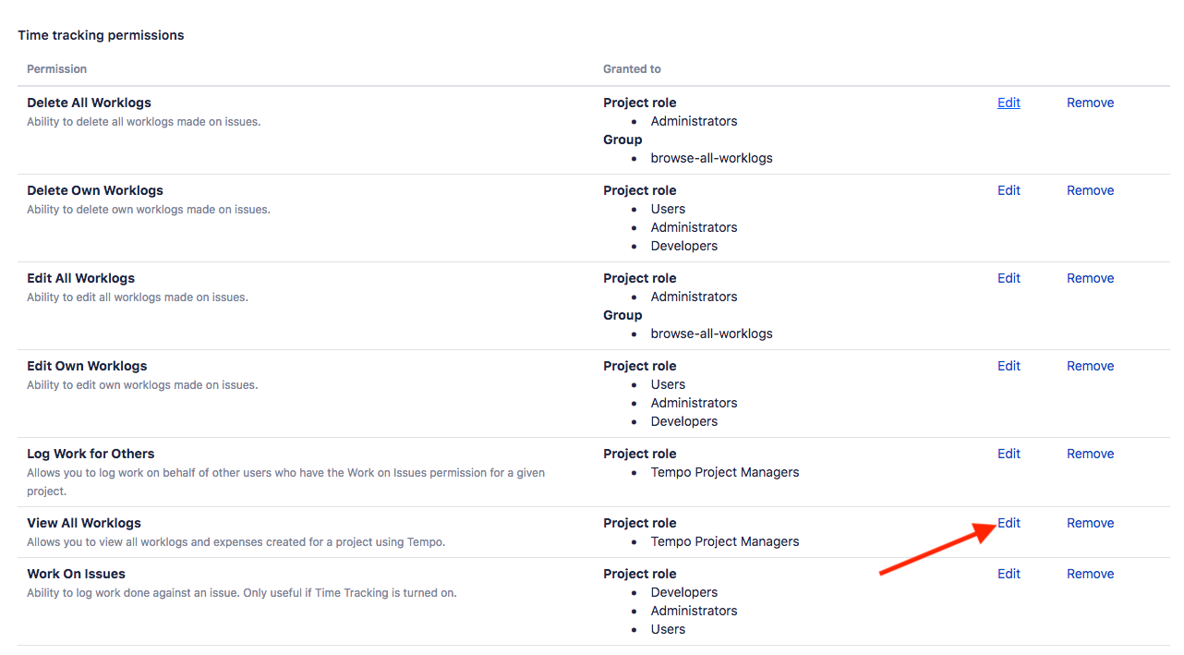The image size is (1184, 655).
Task: Click the Time tracking permissions heading
Action: click(x=101, y=35)
